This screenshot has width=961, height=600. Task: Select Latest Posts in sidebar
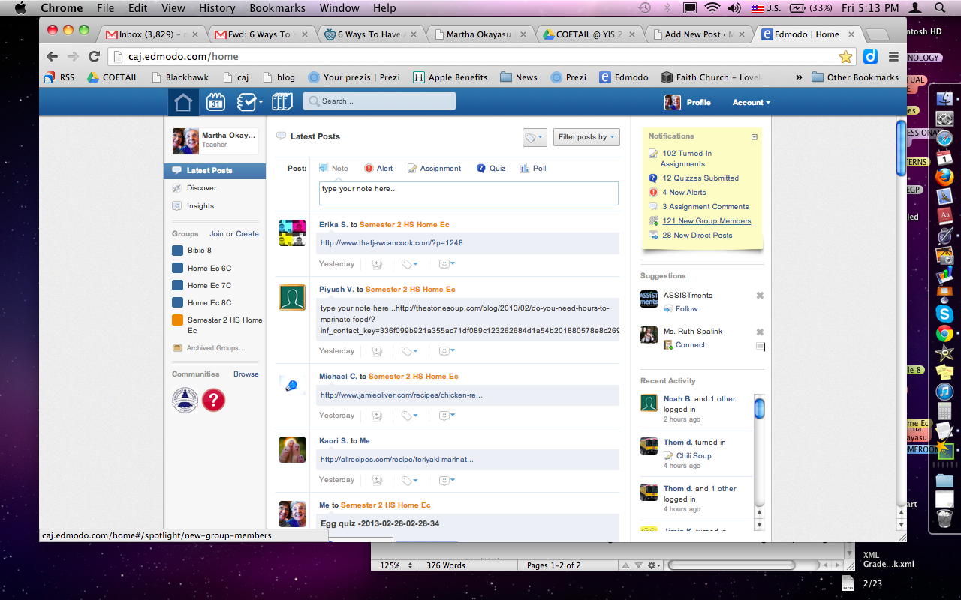(x=215, y=171)
